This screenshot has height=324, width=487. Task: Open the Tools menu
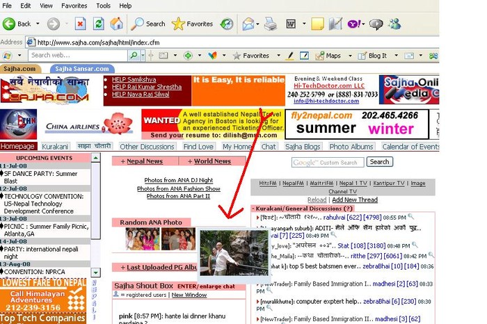tap(103, 6)
